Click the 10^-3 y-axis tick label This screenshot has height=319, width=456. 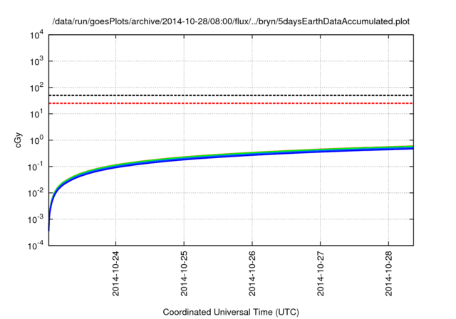click(x=36, y=219)
